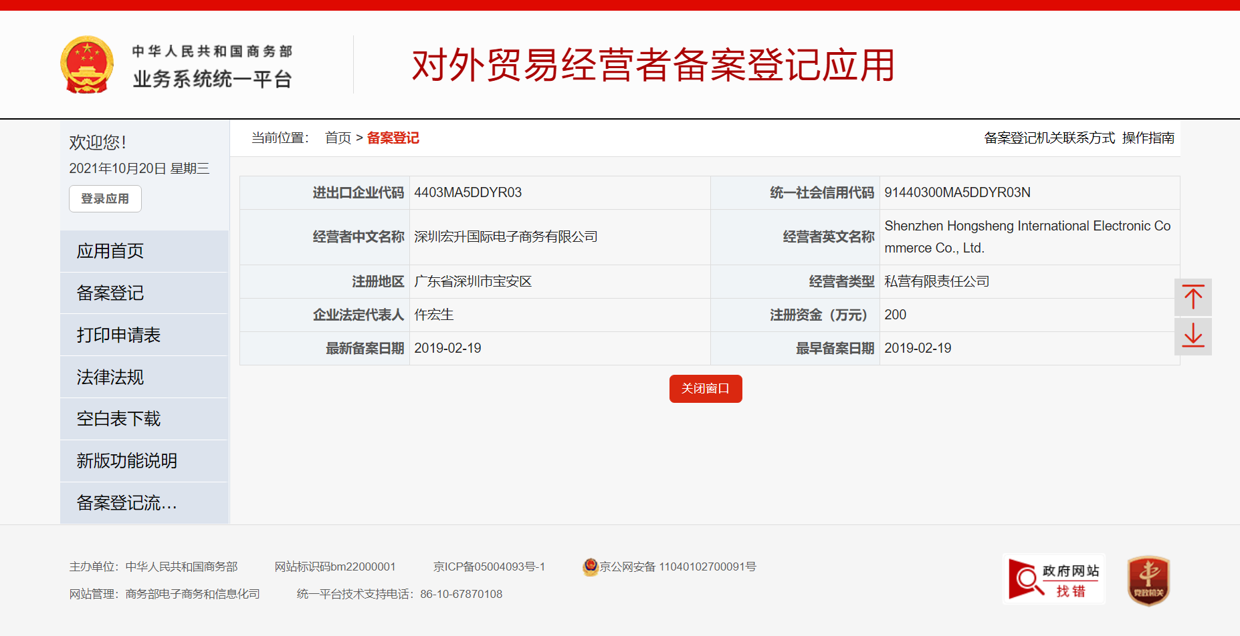1240x636 pixels.
Task: Open 新版功能说明 sidebar item
Action: [144, 461]
